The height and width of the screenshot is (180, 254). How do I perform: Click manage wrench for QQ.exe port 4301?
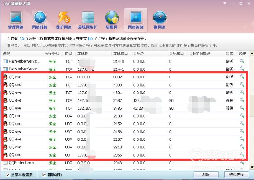pyautogui.click(x=242, y=92)
